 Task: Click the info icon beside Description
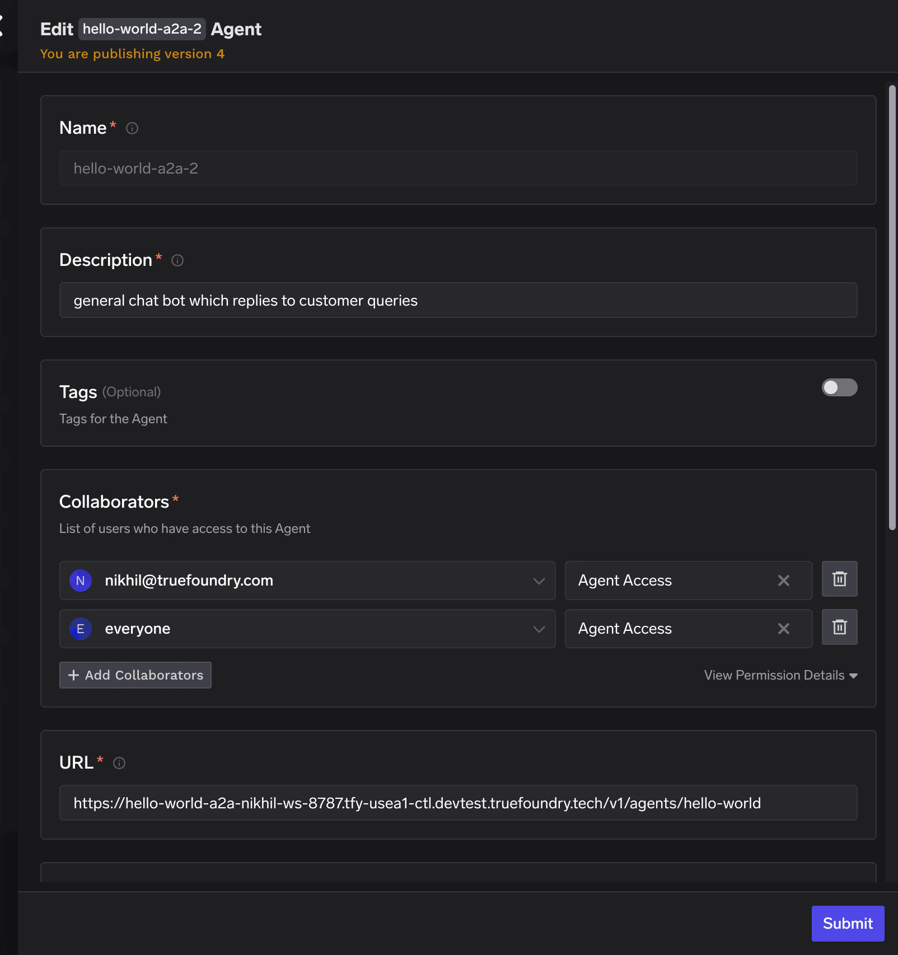point(177,260)
